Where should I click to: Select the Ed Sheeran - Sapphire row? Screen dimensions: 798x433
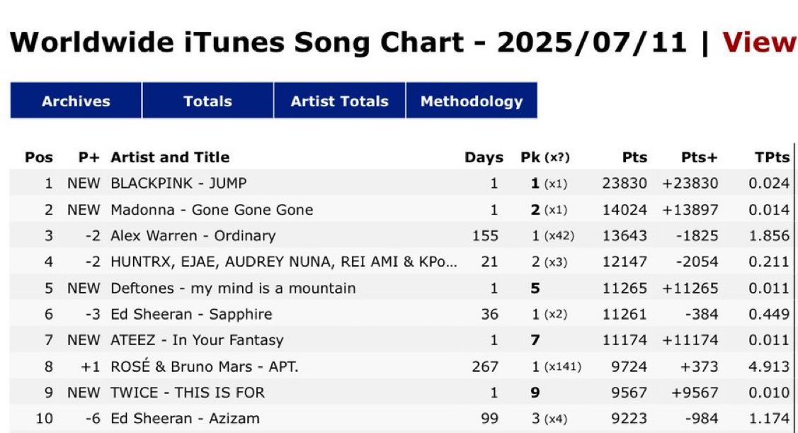pos(401,314)
